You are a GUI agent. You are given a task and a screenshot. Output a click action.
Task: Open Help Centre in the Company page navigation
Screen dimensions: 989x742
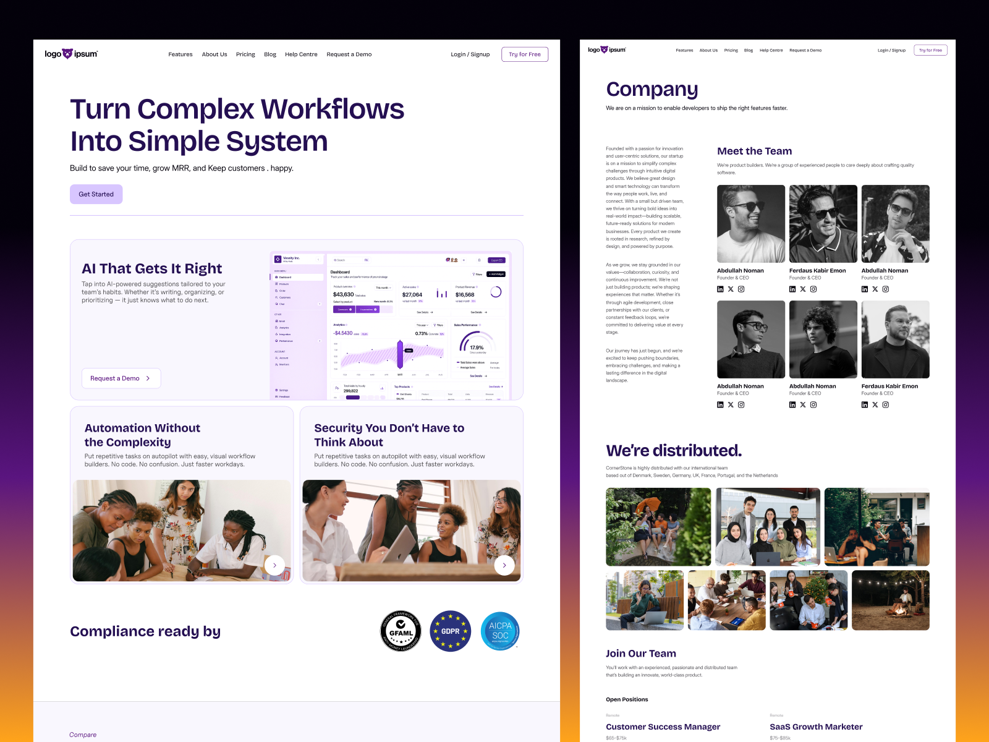pos(771,50)
